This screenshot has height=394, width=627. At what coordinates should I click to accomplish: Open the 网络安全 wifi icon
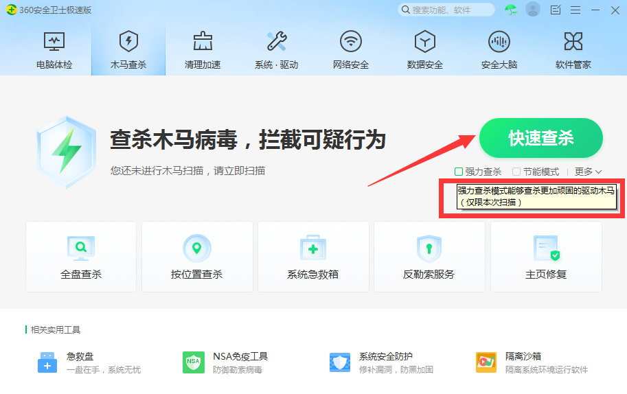351,41
